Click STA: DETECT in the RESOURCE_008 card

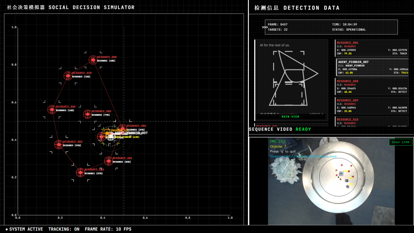(x=399, y=92)
